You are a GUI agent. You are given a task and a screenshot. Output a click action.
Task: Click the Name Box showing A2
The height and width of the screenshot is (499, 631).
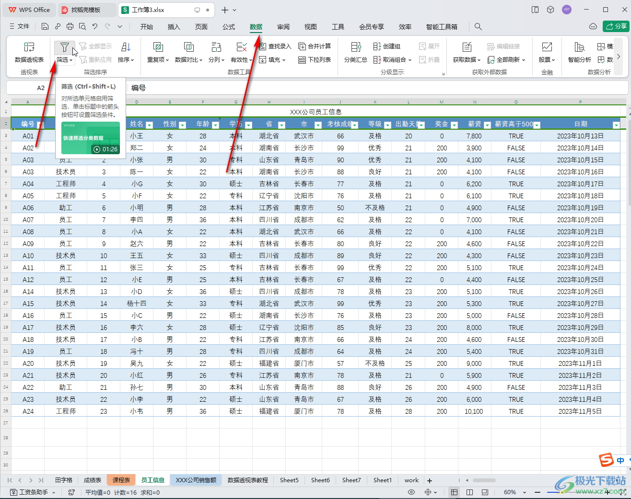click(41, 88)
